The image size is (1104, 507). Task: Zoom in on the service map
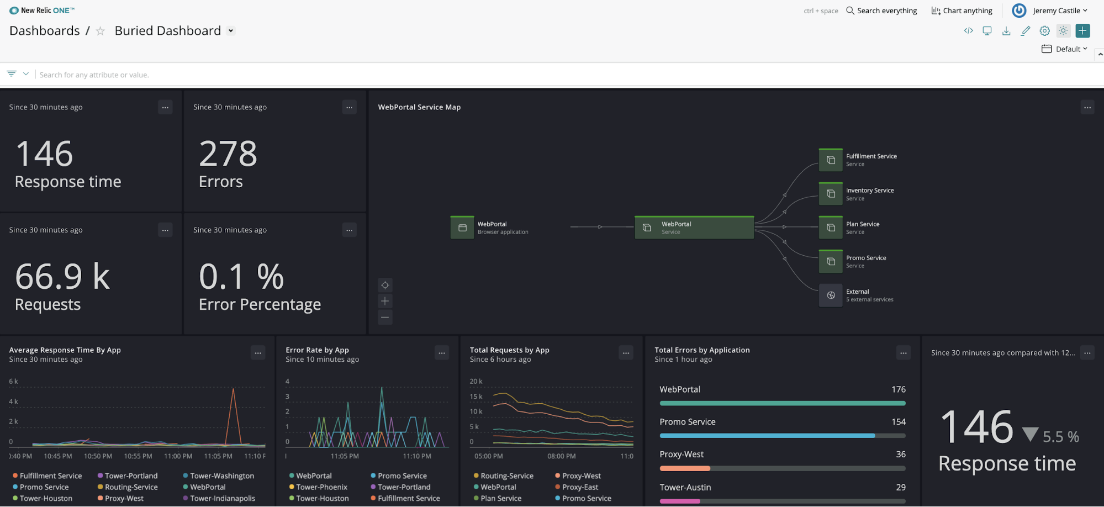pos(385,301)
